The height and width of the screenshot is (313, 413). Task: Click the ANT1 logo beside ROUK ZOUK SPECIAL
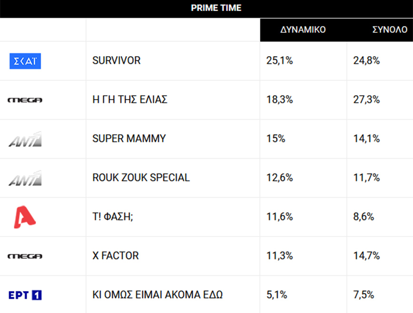[x=25, y=178]
